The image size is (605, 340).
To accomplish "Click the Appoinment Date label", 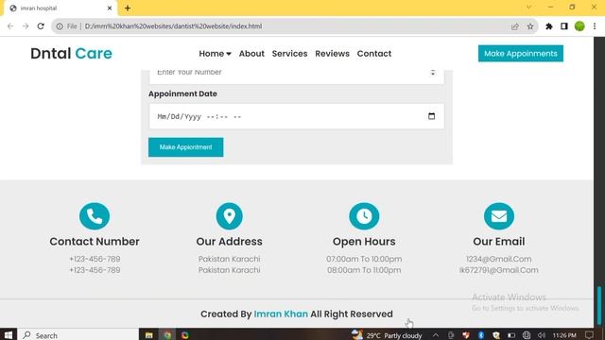I will pos(182,93).
